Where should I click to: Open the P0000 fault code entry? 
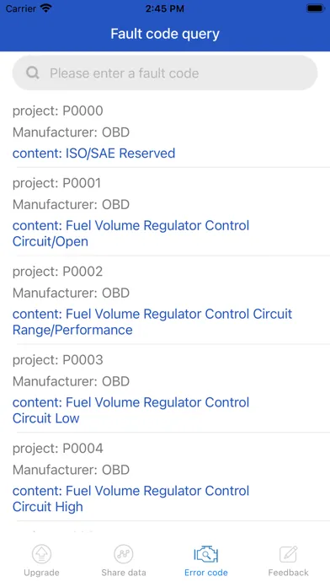click(165, 132)
